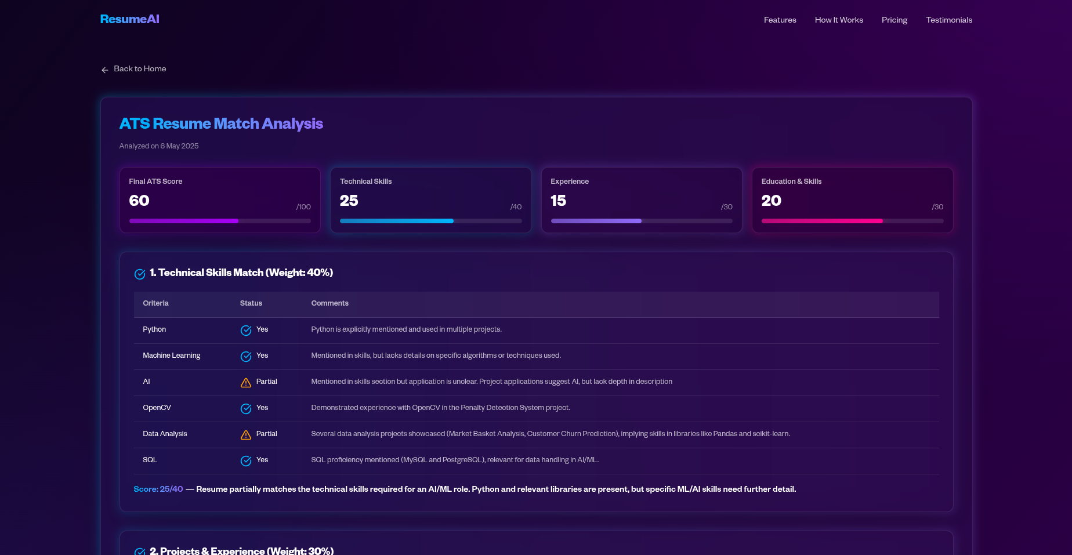Click the check icon beside Projects & Experience heading

tap(139, 552)
